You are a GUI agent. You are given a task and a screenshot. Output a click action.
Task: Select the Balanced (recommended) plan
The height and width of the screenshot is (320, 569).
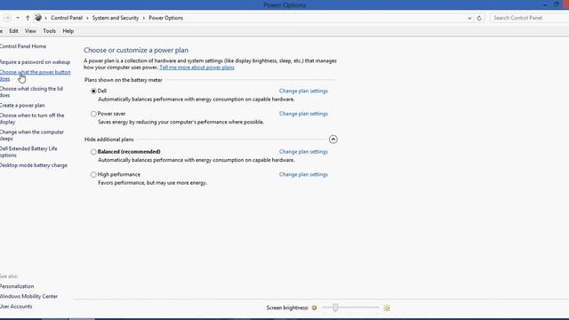point(93,152)
